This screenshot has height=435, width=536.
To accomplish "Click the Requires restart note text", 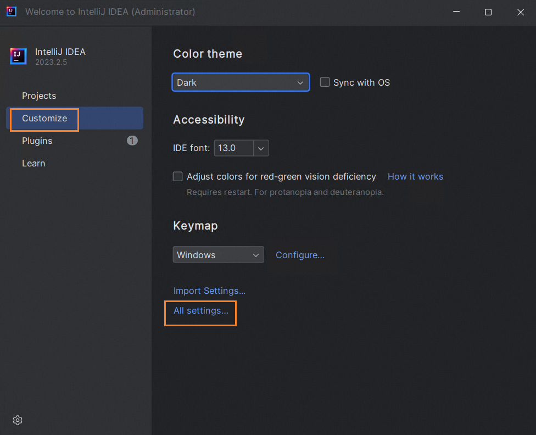I will tap(285, 192).
